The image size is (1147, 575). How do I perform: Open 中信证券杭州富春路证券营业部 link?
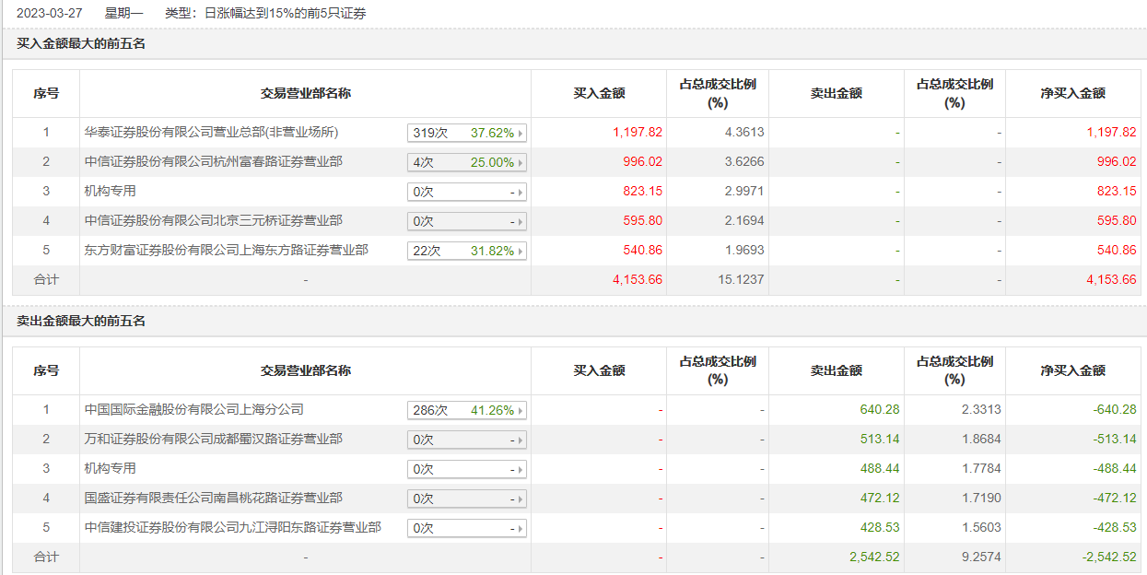click(213, 162)
